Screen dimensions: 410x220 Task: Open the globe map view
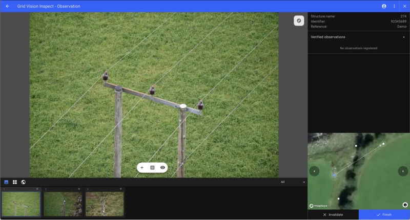pyautogui.click(x=24, y=182)
